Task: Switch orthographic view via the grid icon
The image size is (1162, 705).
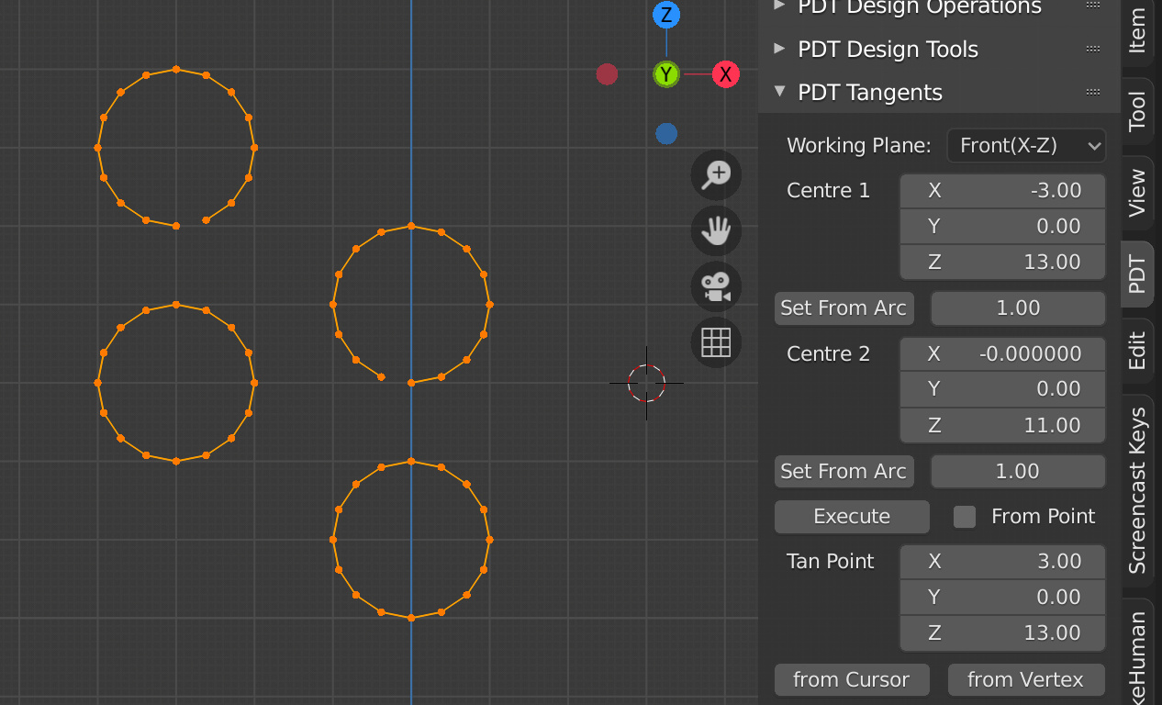Action: coord(715,342)
